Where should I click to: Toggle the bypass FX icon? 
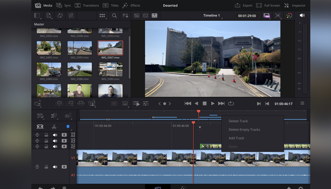coord(267,16)
